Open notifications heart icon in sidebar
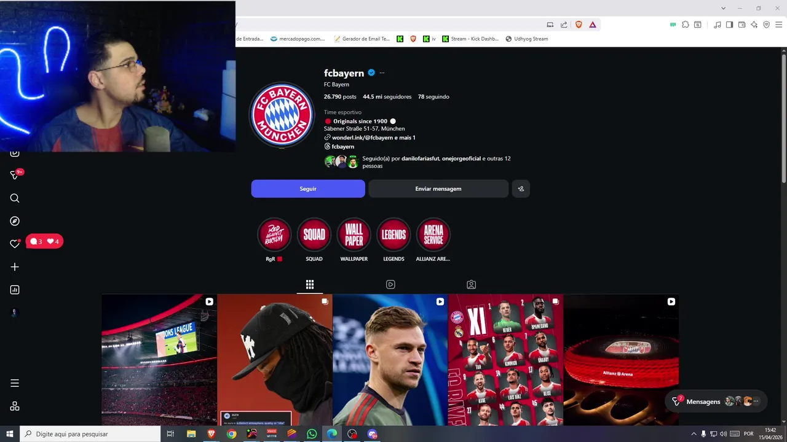Viewport: 787px width, 442px height. tap(15, 244)
